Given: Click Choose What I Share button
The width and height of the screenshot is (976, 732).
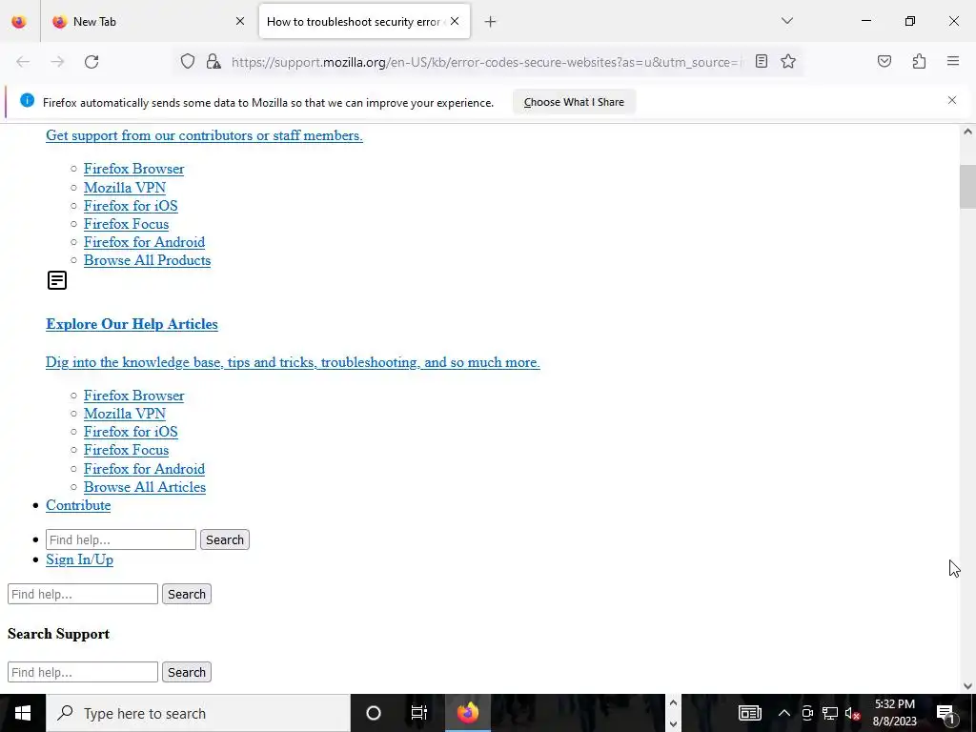Looking at the screenshot, I should (x=574, y=102).
